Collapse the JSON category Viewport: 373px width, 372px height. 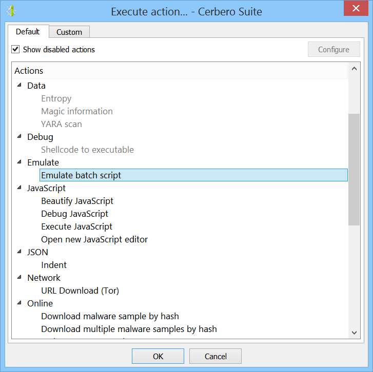pyautogui.click(x=19, y=252)
